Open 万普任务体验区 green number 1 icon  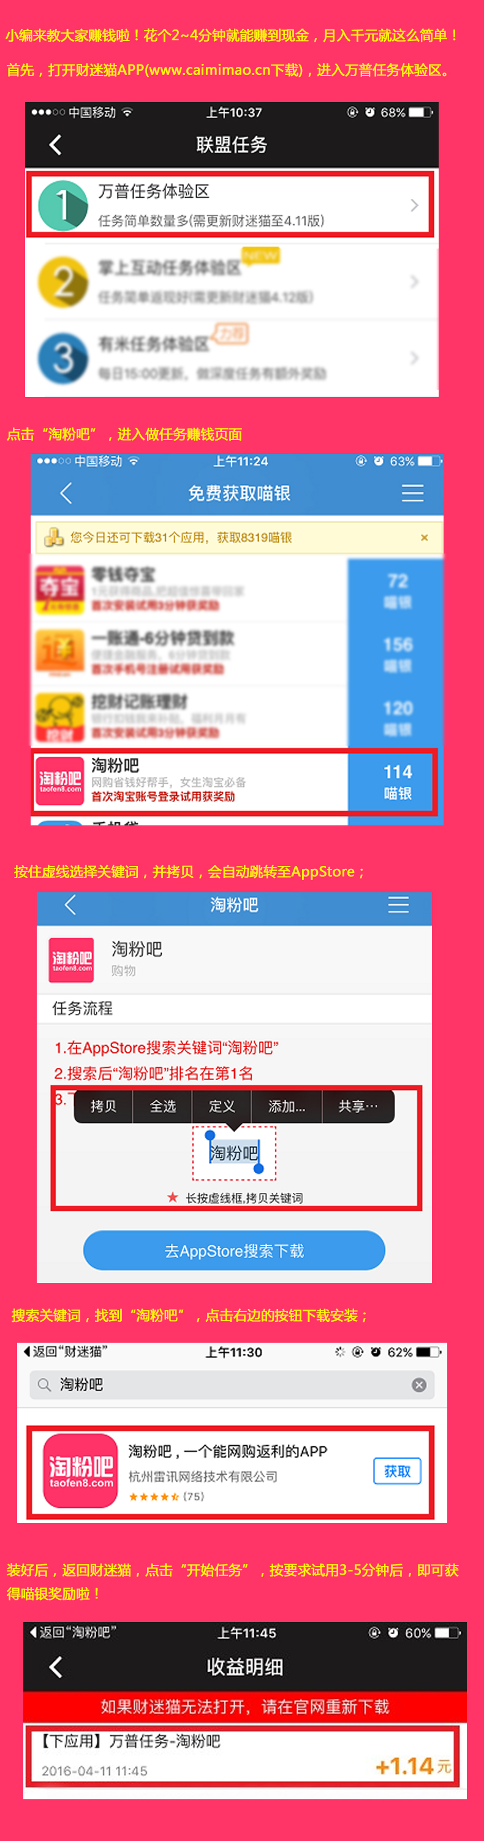click(x=62, y=205)
